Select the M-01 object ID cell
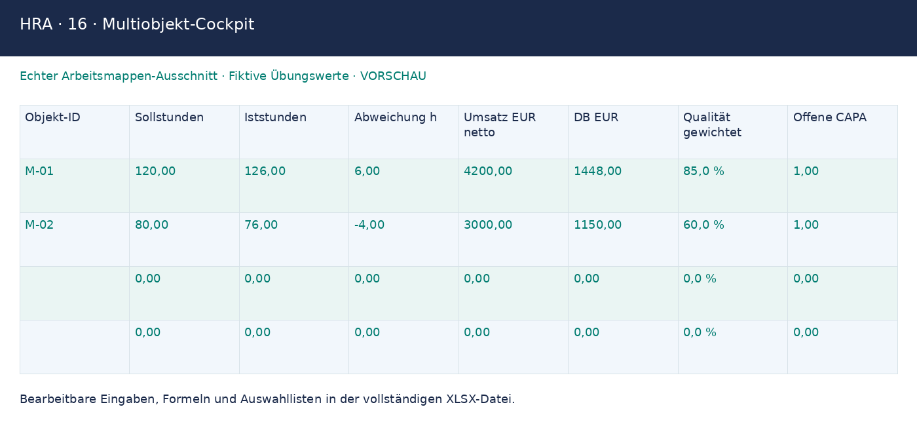 [x=75, y=185]
